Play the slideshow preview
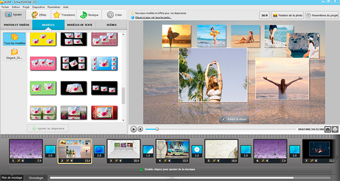 pos(133,129)
